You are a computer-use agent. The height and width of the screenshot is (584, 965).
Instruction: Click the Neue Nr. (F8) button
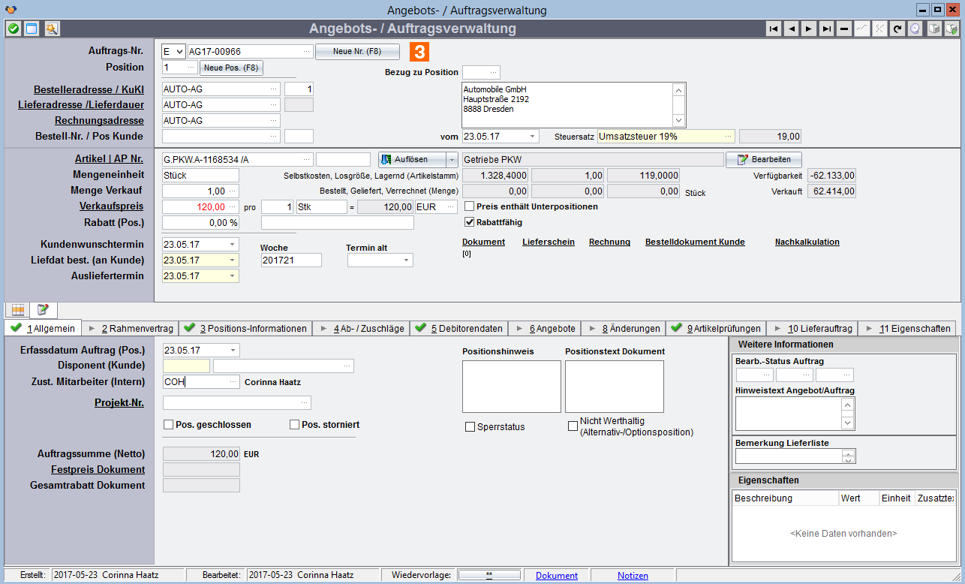357,52
